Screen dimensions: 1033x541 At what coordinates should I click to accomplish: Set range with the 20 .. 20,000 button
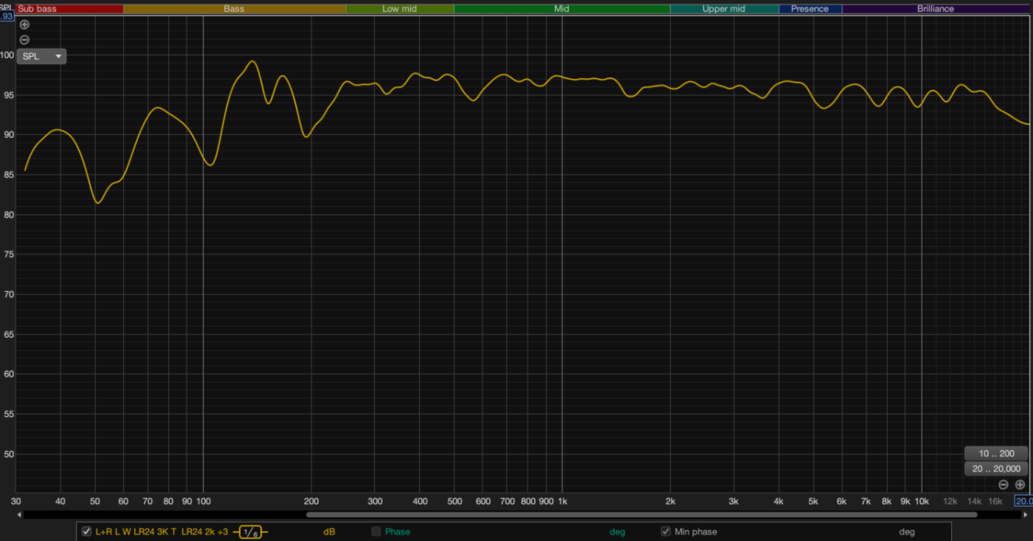tap(995, 469)
